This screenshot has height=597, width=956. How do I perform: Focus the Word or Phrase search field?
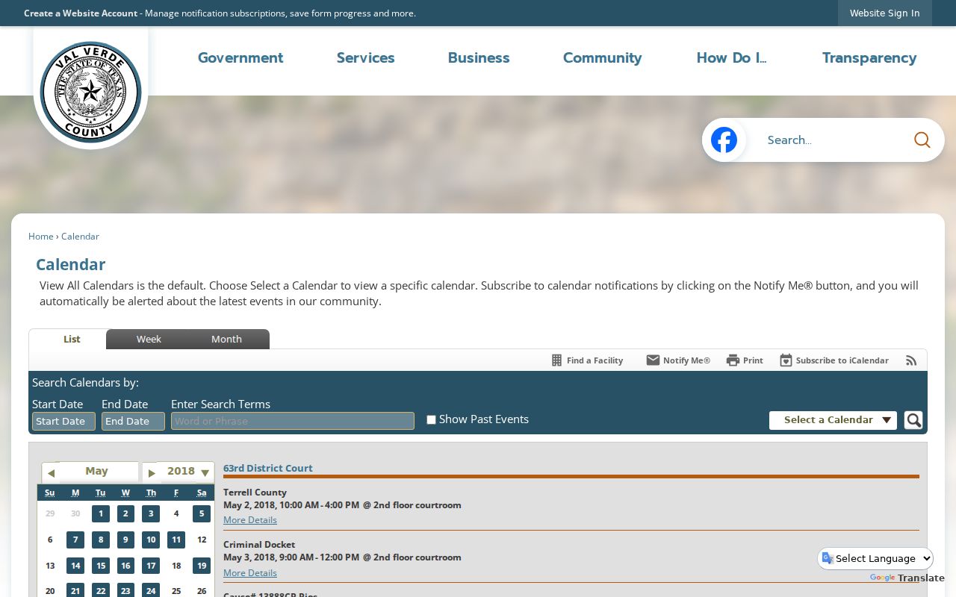coord(293,422)
